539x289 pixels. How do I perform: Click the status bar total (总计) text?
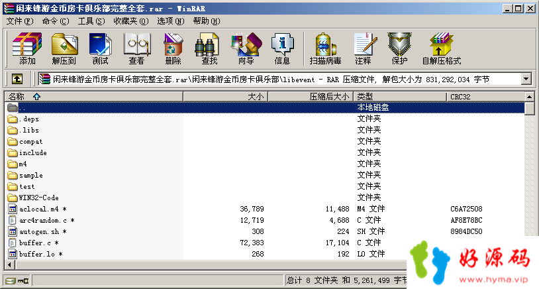(346, 280)
